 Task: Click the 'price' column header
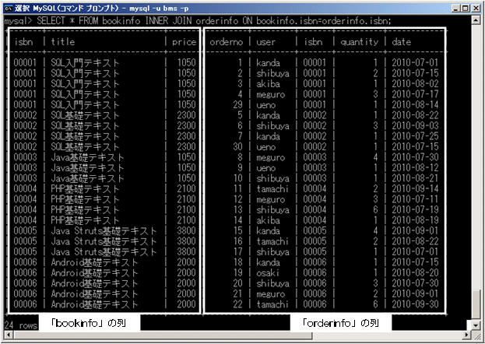click(x=184, y=42)
